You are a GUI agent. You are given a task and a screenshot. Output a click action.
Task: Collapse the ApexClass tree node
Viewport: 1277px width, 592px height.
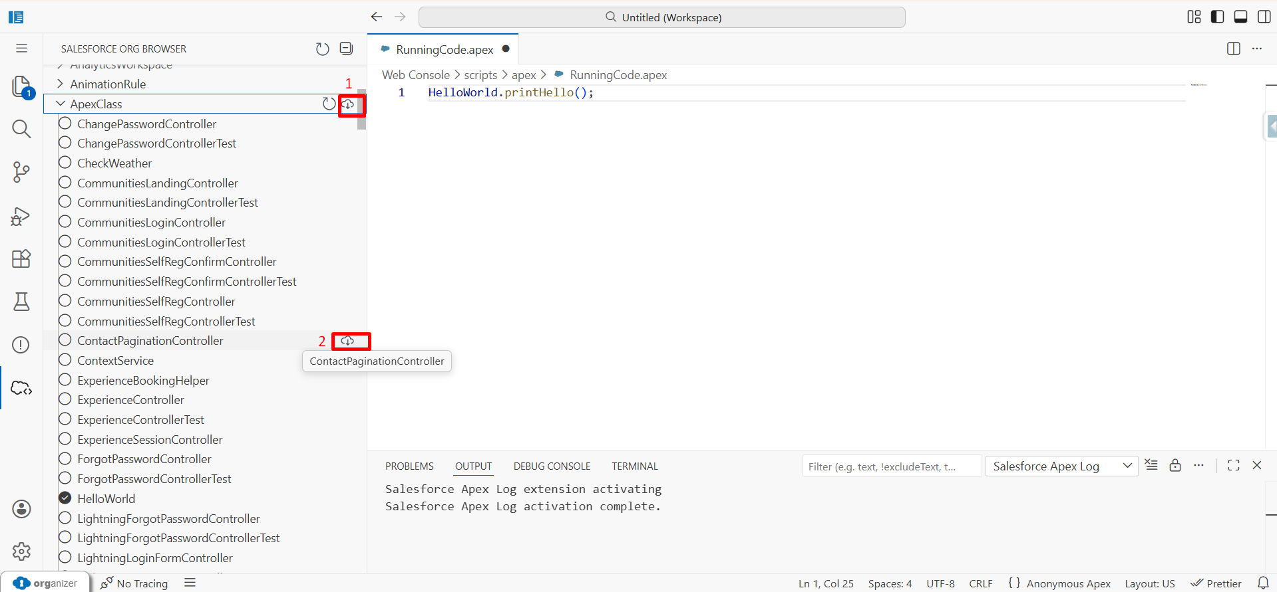point(61,104)
